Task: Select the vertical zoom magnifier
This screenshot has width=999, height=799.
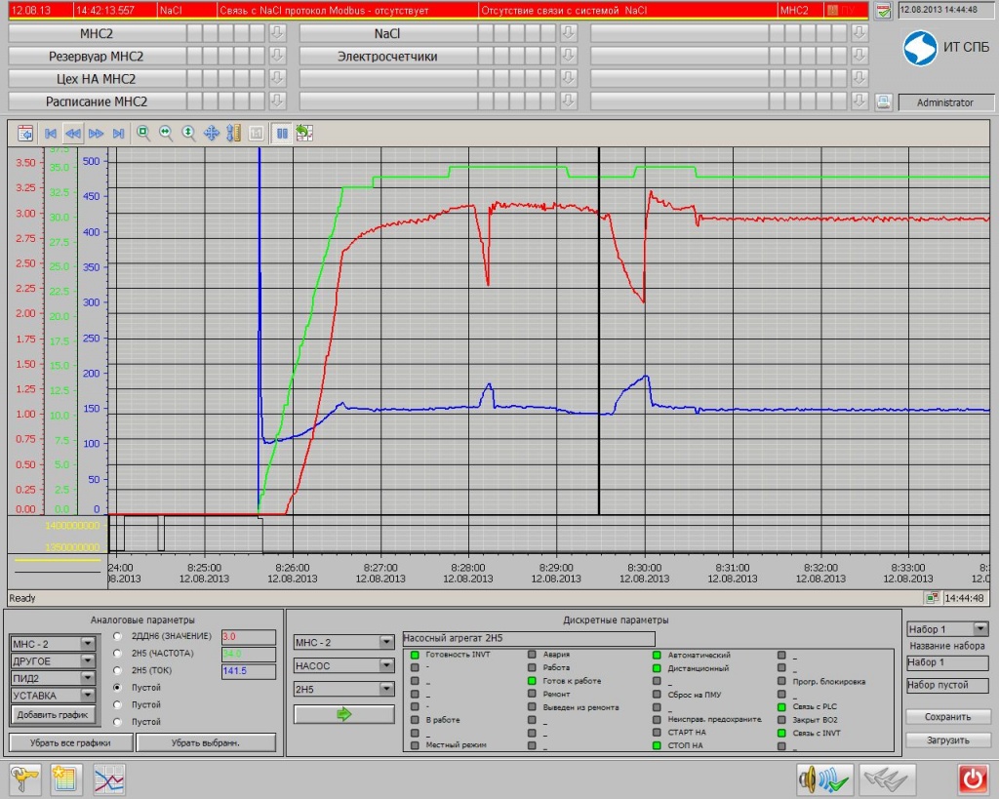Action: pyautogui.click(x=188, y=133)
